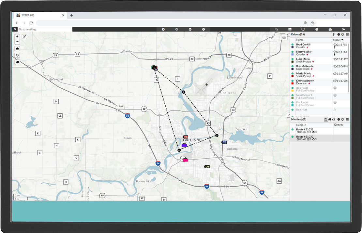Click the down-chevron circle icon in top bar

[x=177, y=30]
